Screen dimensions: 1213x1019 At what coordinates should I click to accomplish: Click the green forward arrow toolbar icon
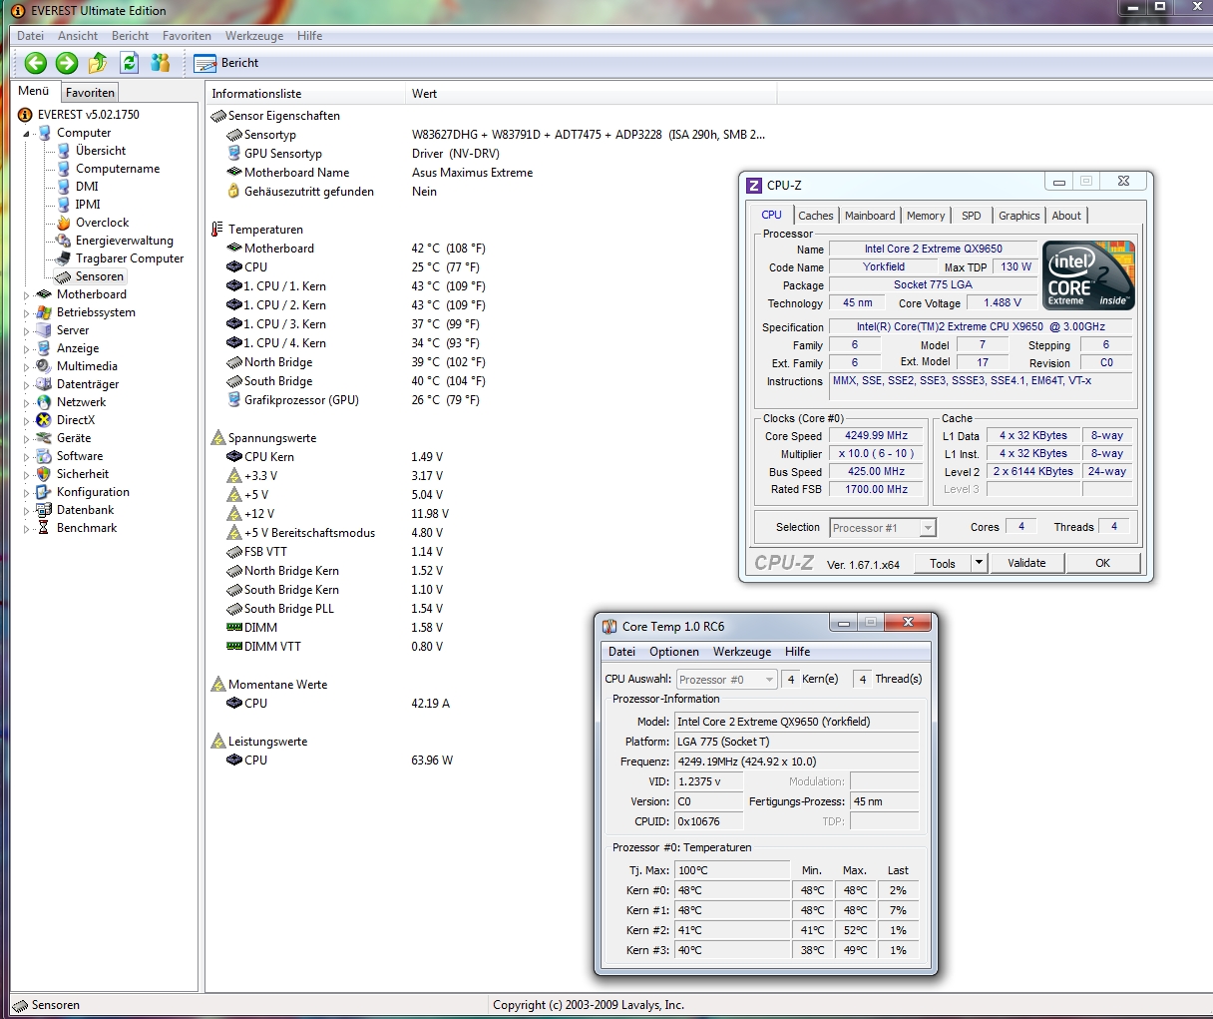[x=67, y=63]
